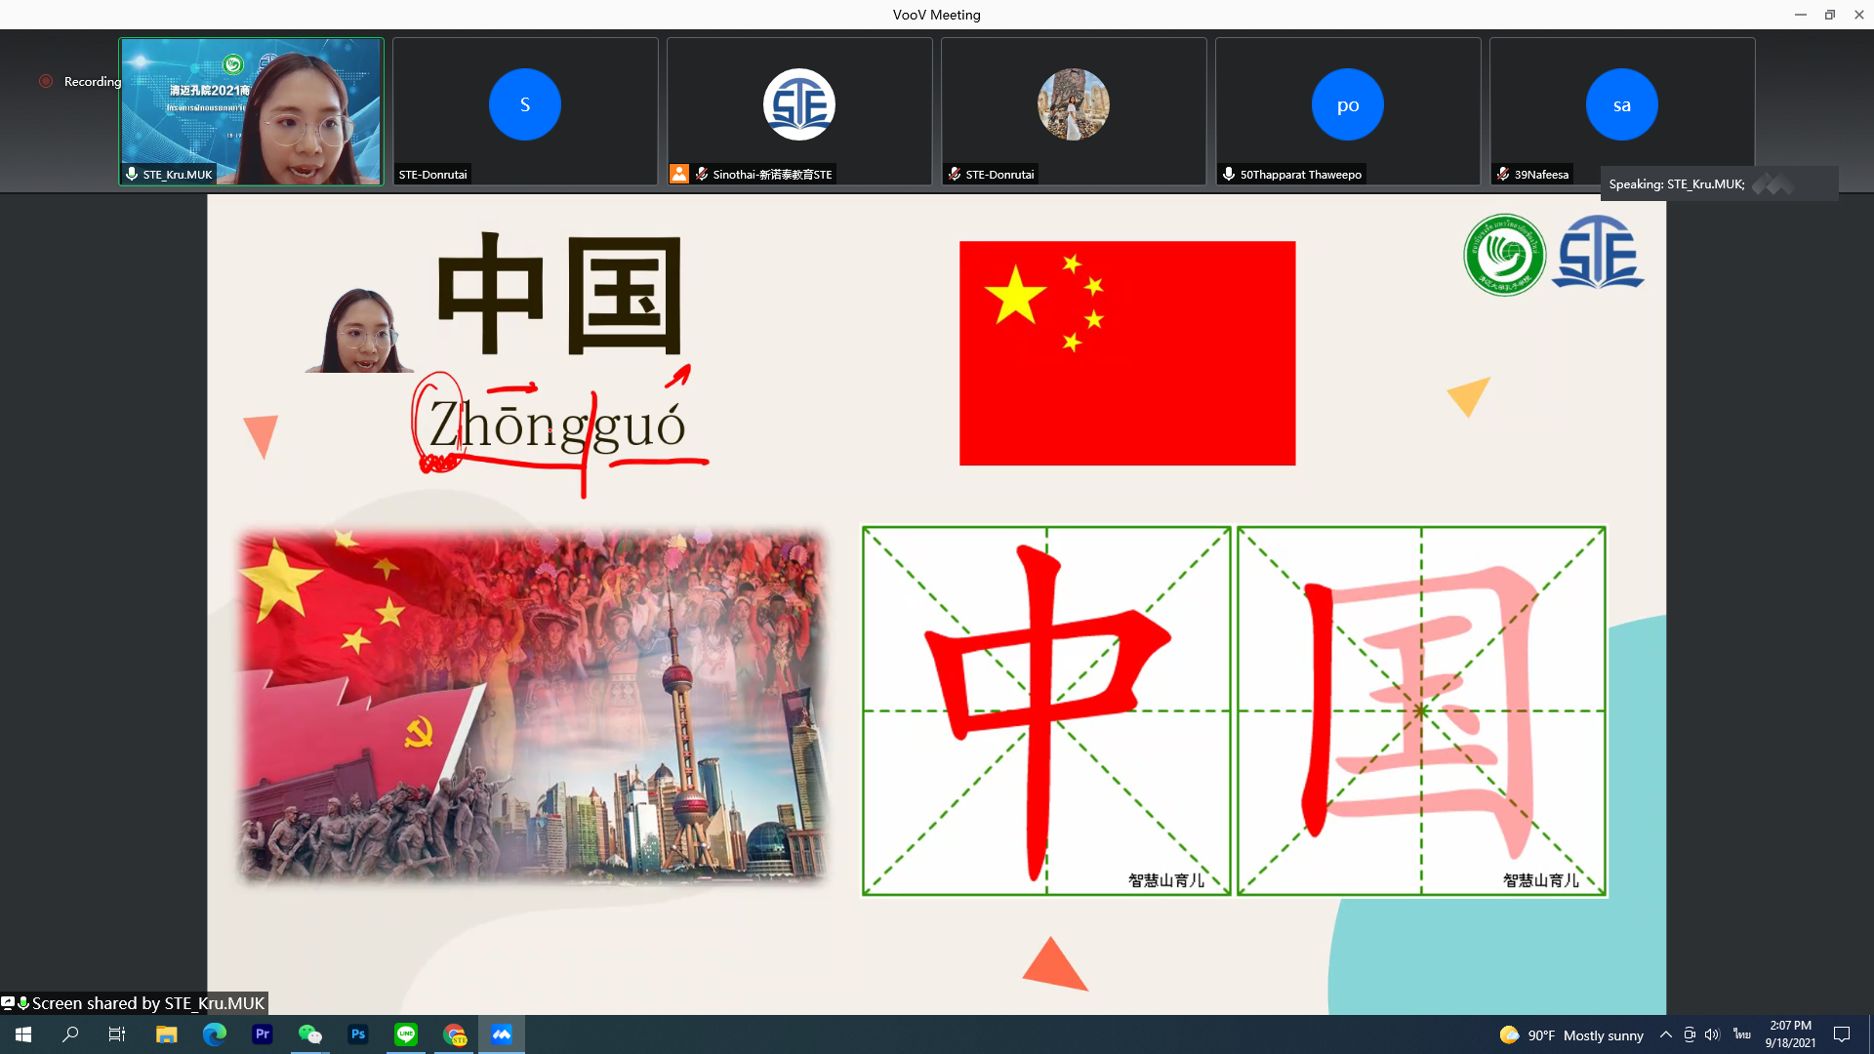Click muted mic icon beside Sinothai name

[x=701, y=174]
